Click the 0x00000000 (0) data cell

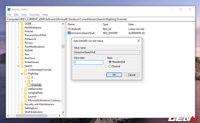click(x=137, y=33)
